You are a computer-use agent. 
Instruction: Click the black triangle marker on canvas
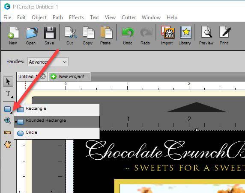197,107
